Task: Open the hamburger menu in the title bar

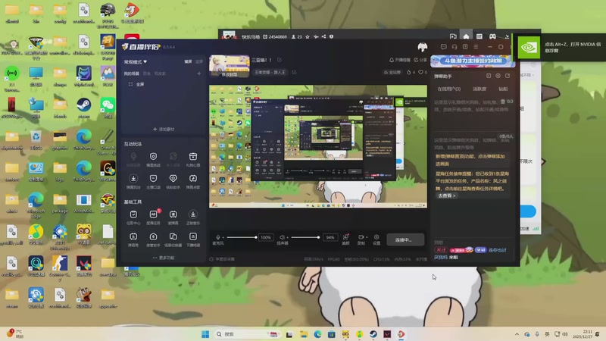Action: coord(476,47)
